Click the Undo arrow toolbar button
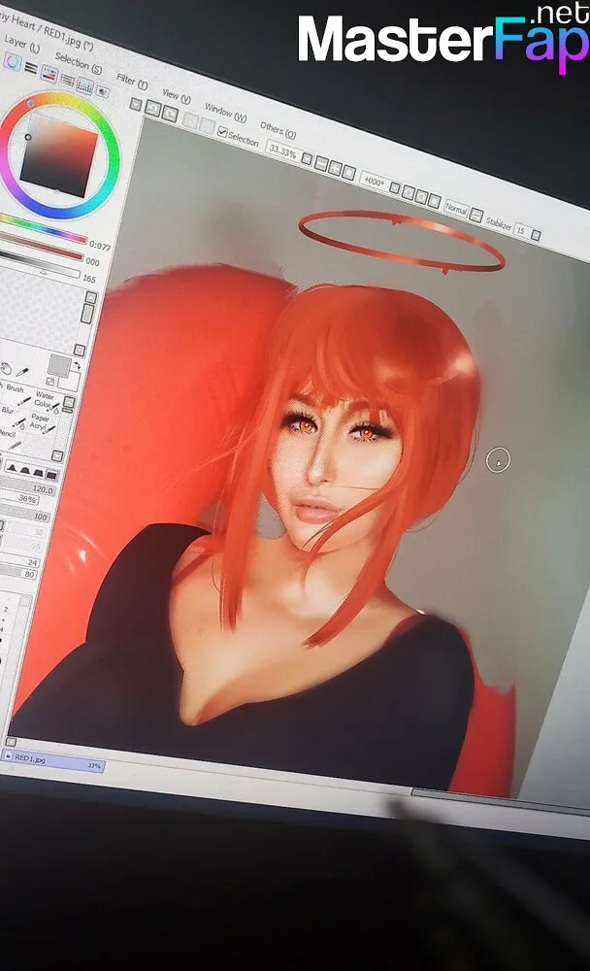 153,109
